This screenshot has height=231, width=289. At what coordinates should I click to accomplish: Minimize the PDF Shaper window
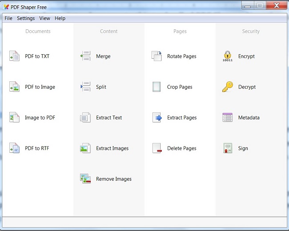pos(248,6)
